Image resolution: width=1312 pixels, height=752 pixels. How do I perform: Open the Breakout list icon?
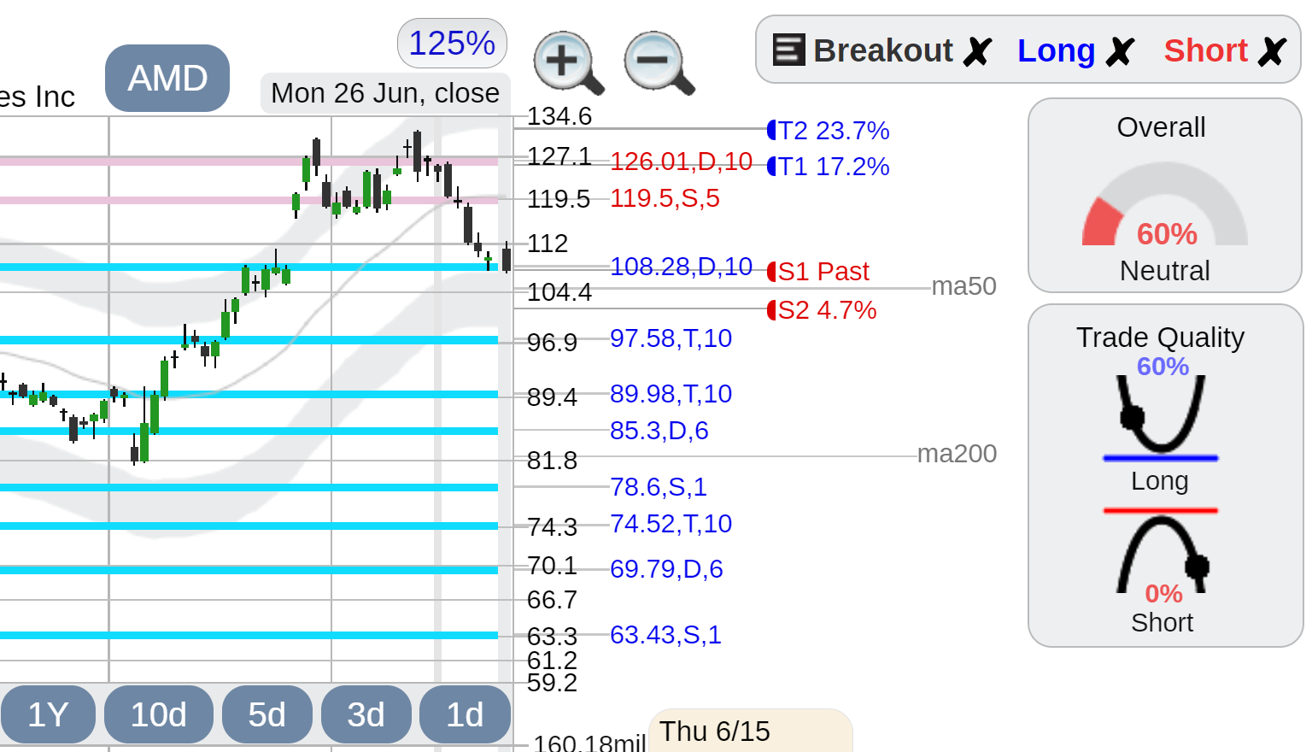[x=788, y=50]
